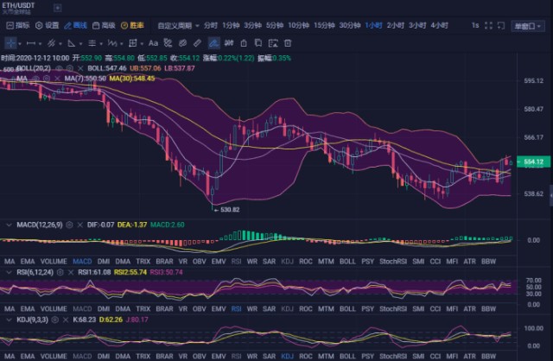Select VOLUME in row below MACD chart
Image resolution: width=553 pixels, height=361 pixels.
[x=54, y=261]
